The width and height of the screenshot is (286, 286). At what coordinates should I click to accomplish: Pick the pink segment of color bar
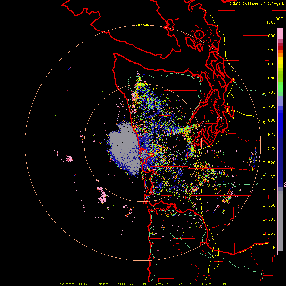(281, 34)
